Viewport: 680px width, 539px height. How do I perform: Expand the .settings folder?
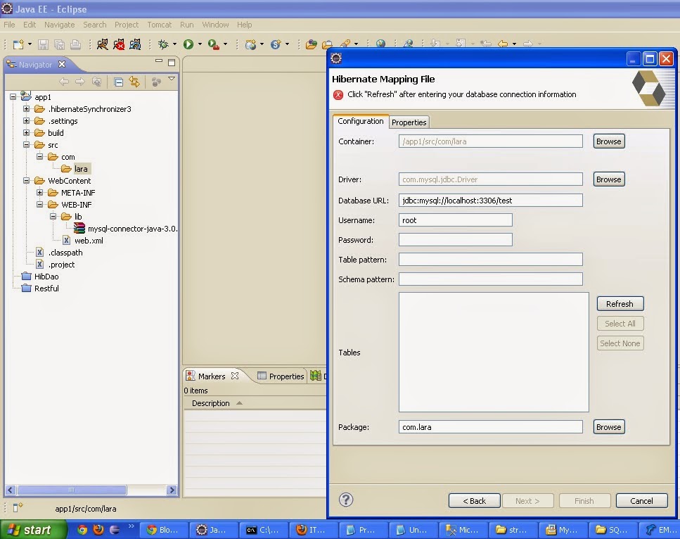tap(27, 120)
